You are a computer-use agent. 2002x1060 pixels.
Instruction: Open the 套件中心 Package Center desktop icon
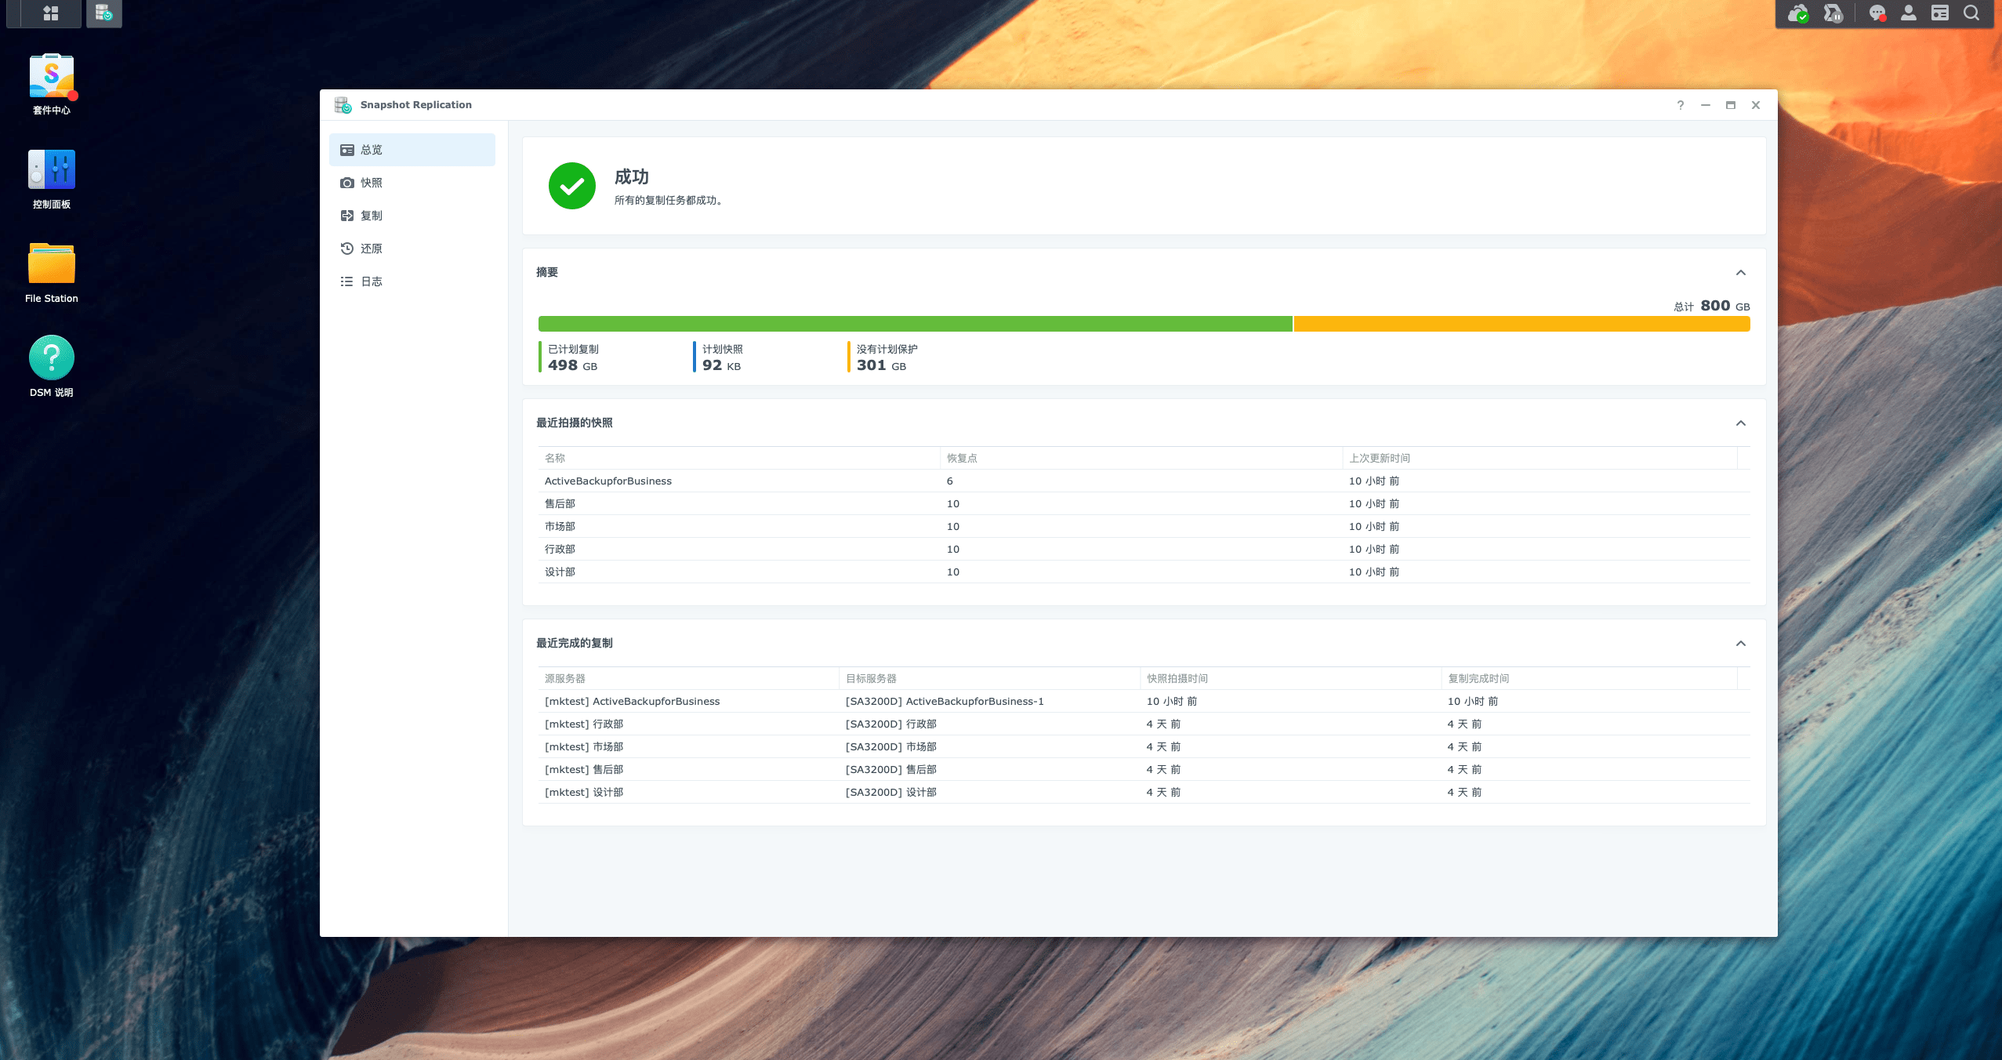[51, 77]
